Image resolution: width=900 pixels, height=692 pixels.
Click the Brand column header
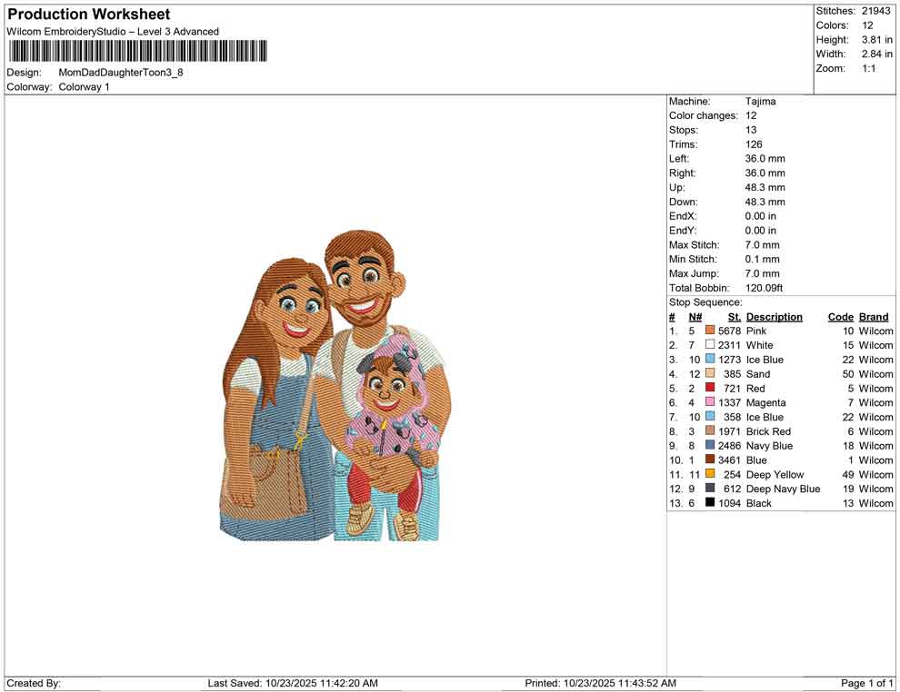(874, 316)
